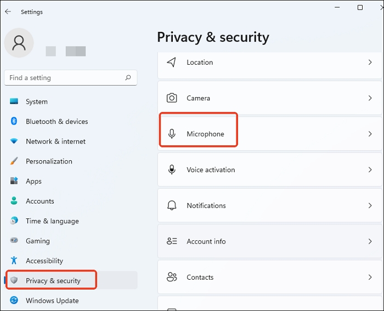384x311 pixels.
Task: Expand Camera settings chevron
Action: pyautogui.click(x=370, y=98)
